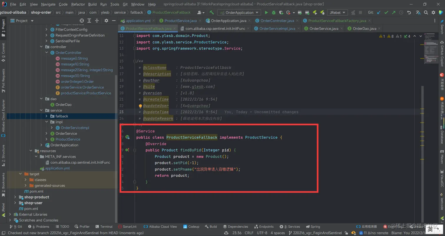Switch to ProductService.java editor tab

(181, 21)
